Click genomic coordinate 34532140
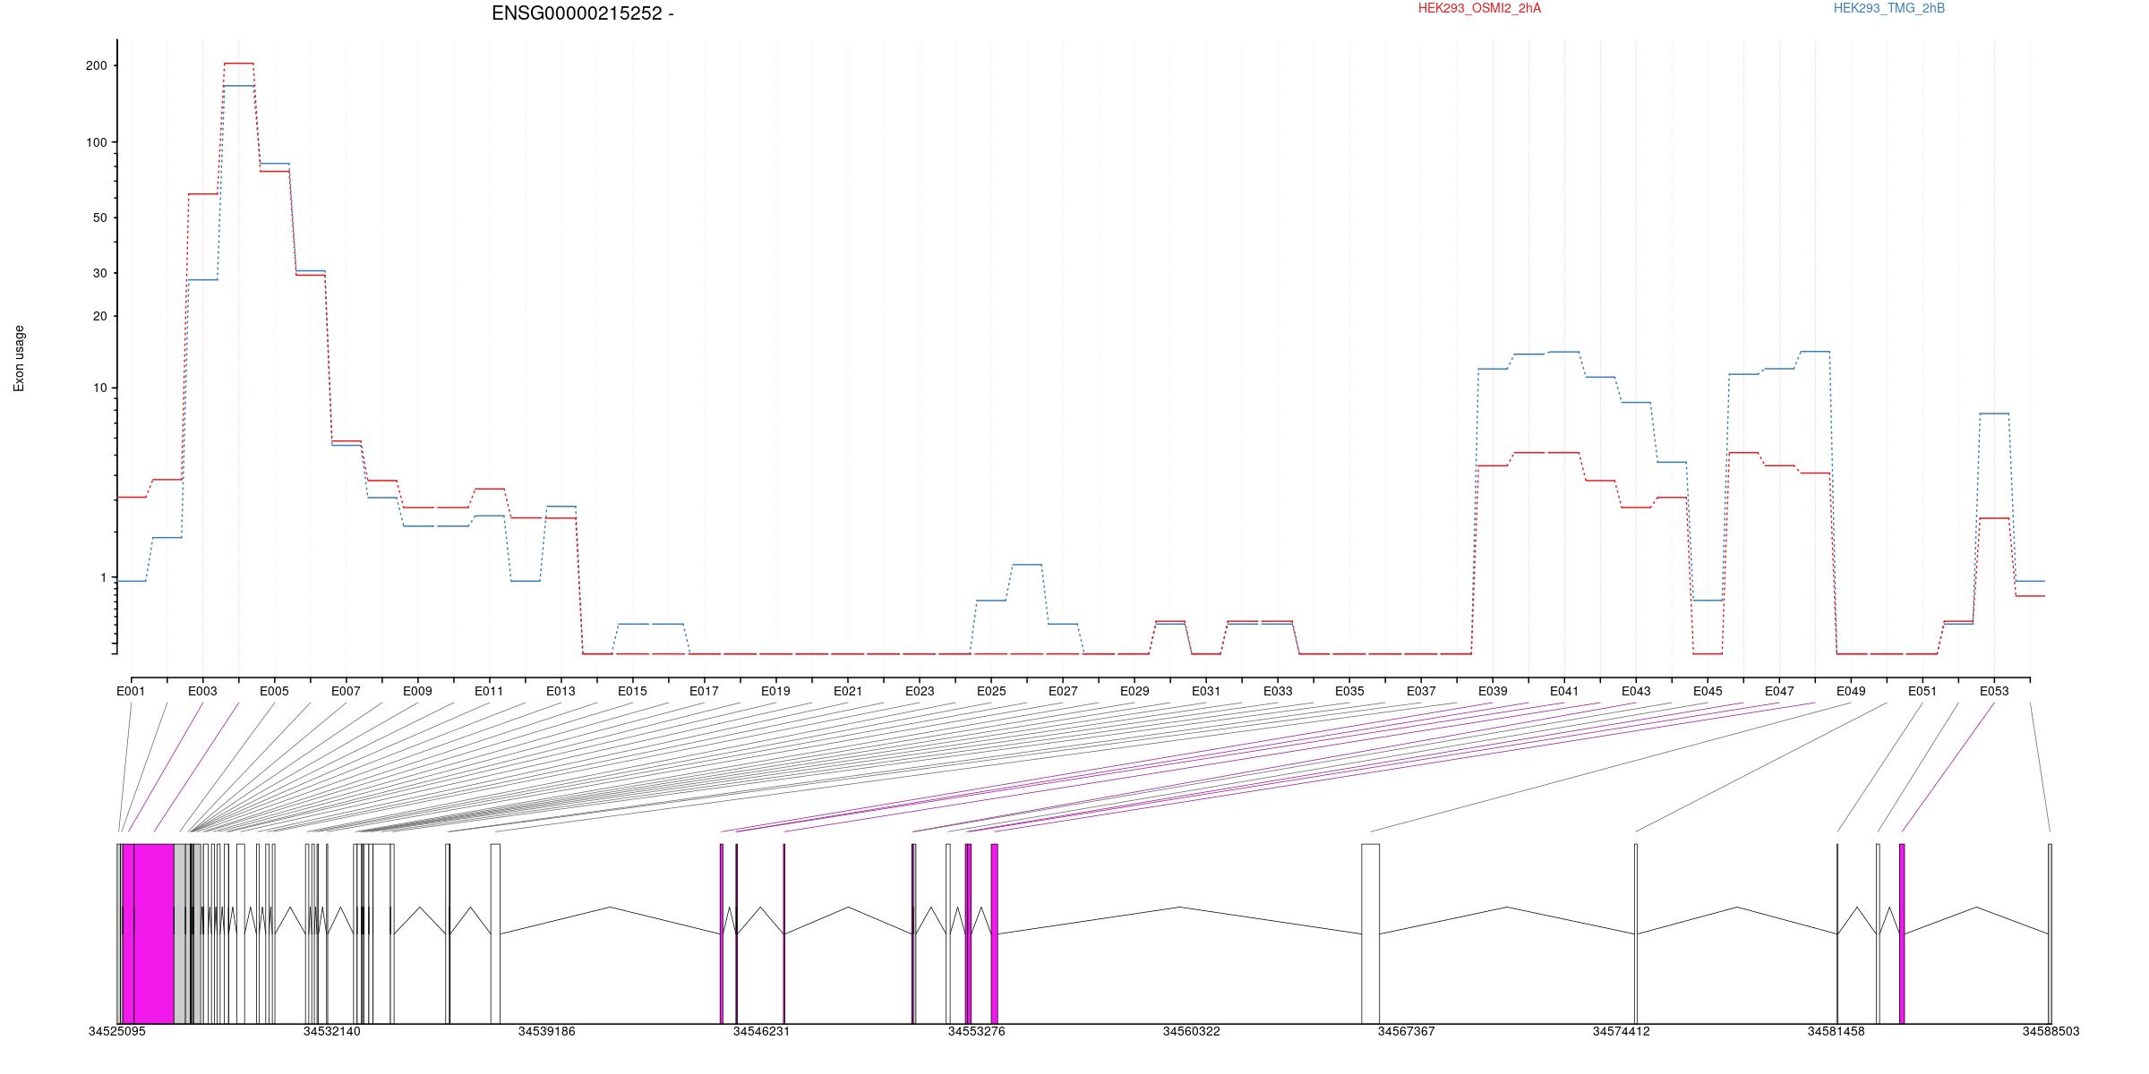 coord(331,1031)
